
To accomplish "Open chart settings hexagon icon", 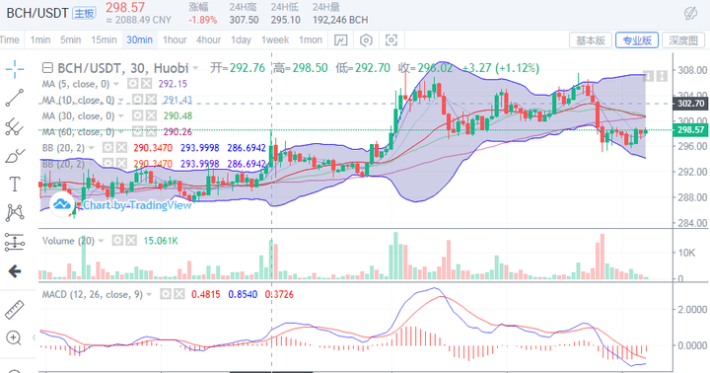I will 366,40.
